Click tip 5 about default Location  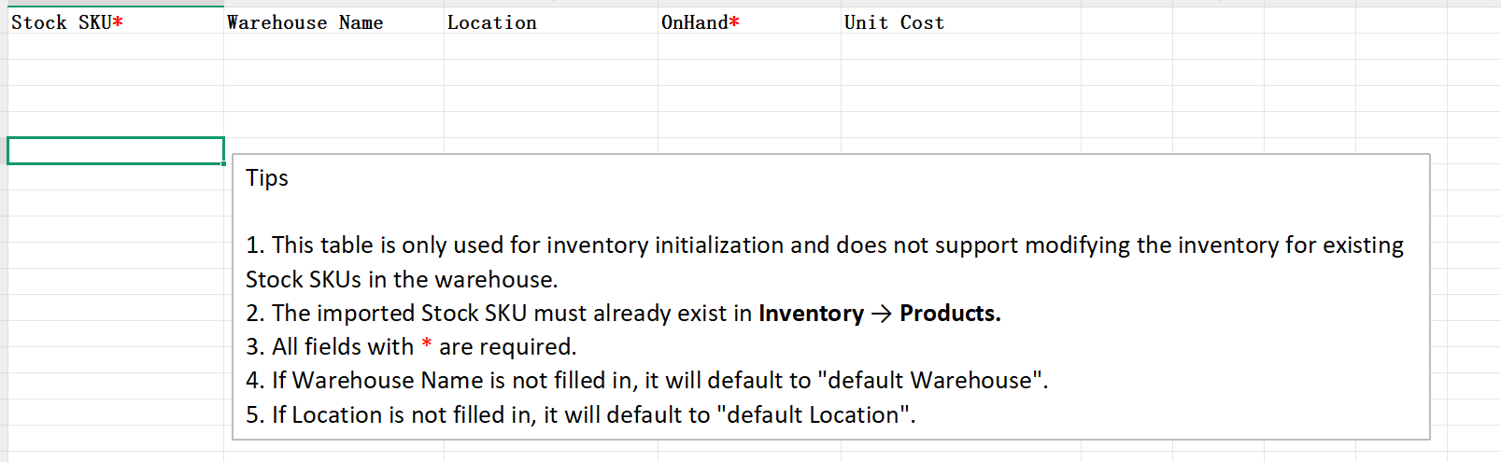coord(580,414)
